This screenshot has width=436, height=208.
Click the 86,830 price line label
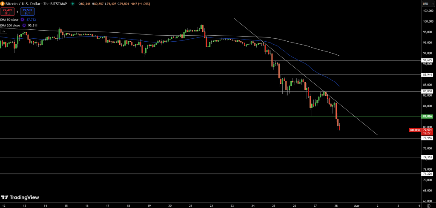tap(427, 91)
